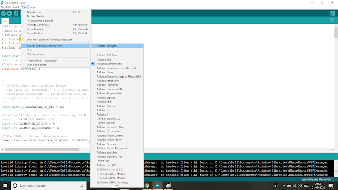This screenshot has height=190, width=338.
Task: Close the Tools menu
Action: pyautogui.click(x=24, y=7)
